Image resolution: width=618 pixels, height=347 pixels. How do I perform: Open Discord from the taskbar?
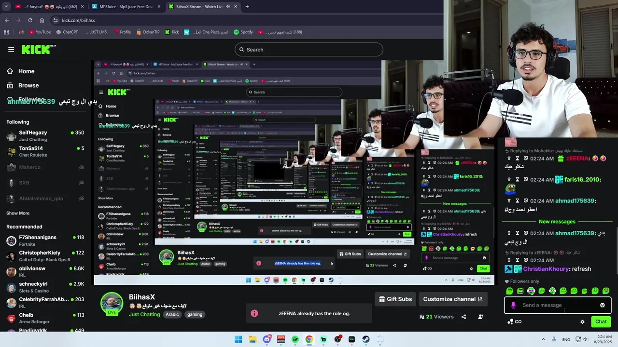[267, 339]
